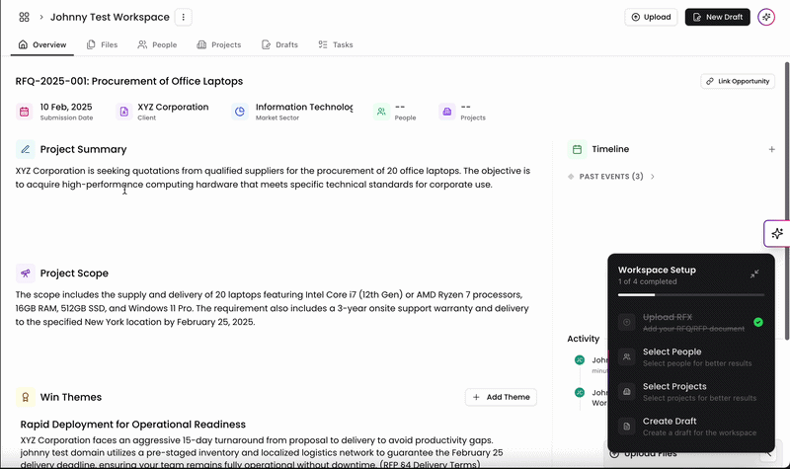Click the Project Summary paragraph text
The height and width of the screenshot is (469, 790).
click(273, 178)
